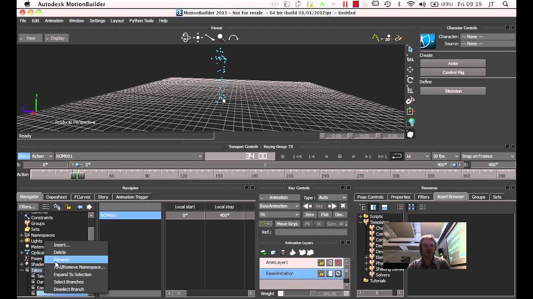Add a new animation layer
Screen dimensions: 533x299
pyautogui.click(x=264, y=252)
